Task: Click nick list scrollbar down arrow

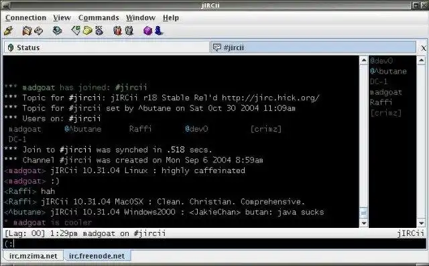Action: click(x=422, y=223)
